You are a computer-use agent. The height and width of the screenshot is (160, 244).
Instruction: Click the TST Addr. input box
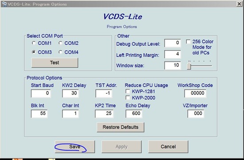click(104, 93)
